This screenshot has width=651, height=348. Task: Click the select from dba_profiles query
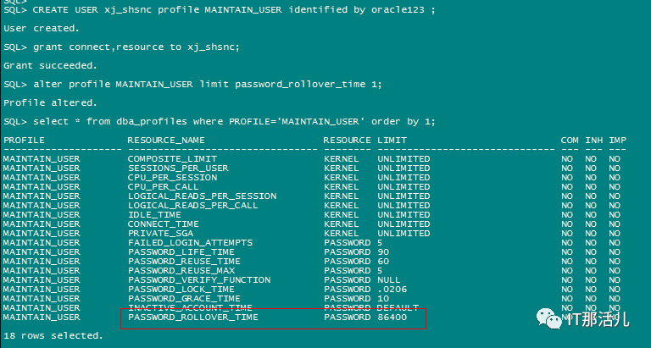(219, 121)
